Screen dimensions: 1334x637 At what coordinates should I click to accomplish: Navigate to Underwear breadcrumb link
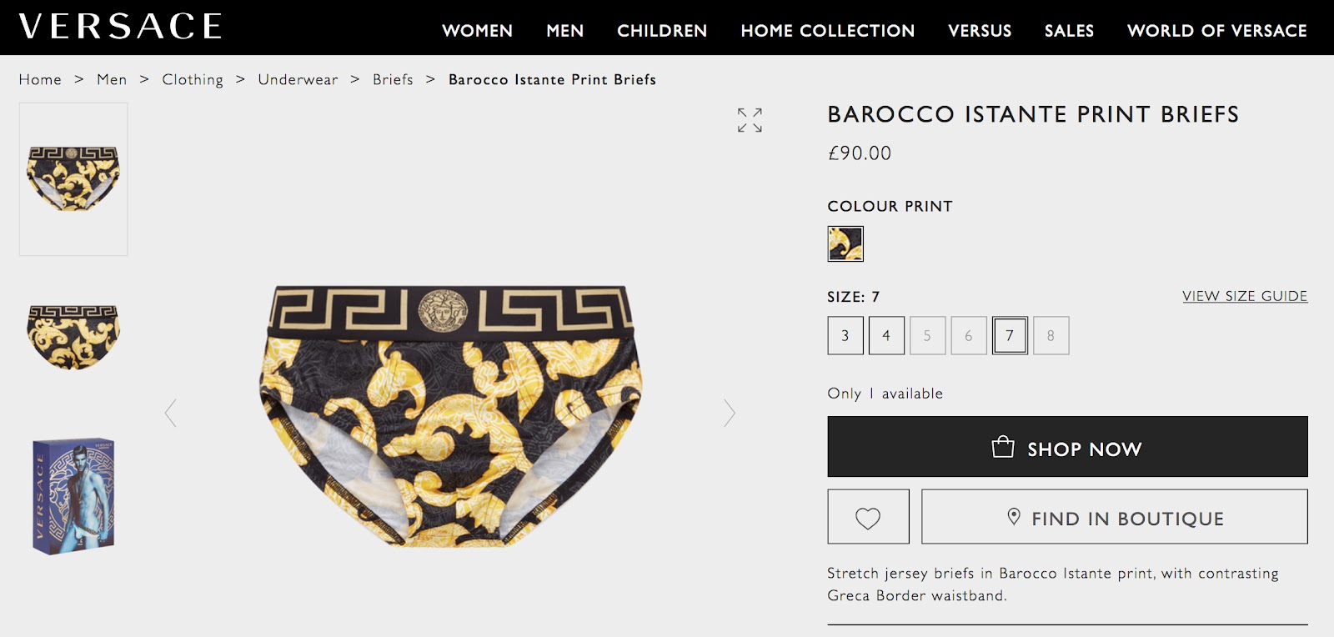coord(298,79)
